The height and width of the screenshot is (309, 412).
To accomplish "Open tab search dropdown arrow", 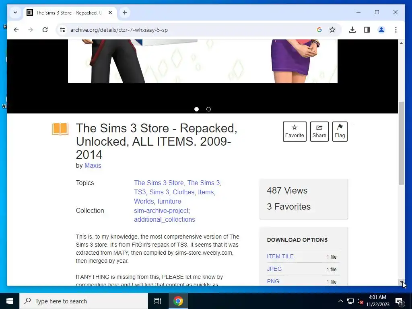I will [15, 12].
